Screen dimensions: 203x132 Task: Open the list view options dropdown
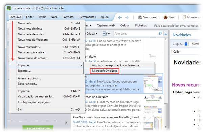(106, 34)
